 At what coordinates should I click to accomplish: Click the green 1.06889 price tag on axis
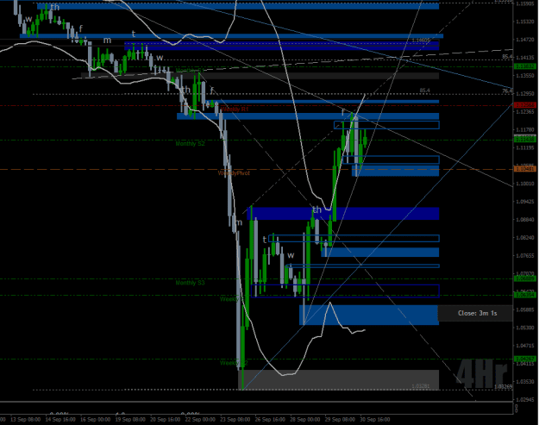pos(525,278)
